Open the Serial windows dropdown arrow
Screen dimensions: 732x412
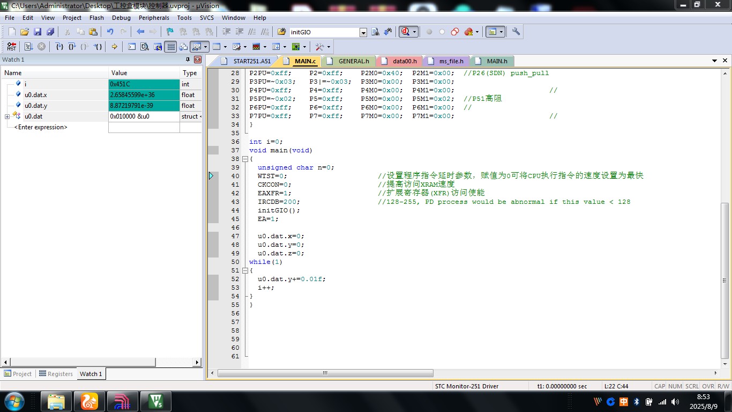coord(245,47)
